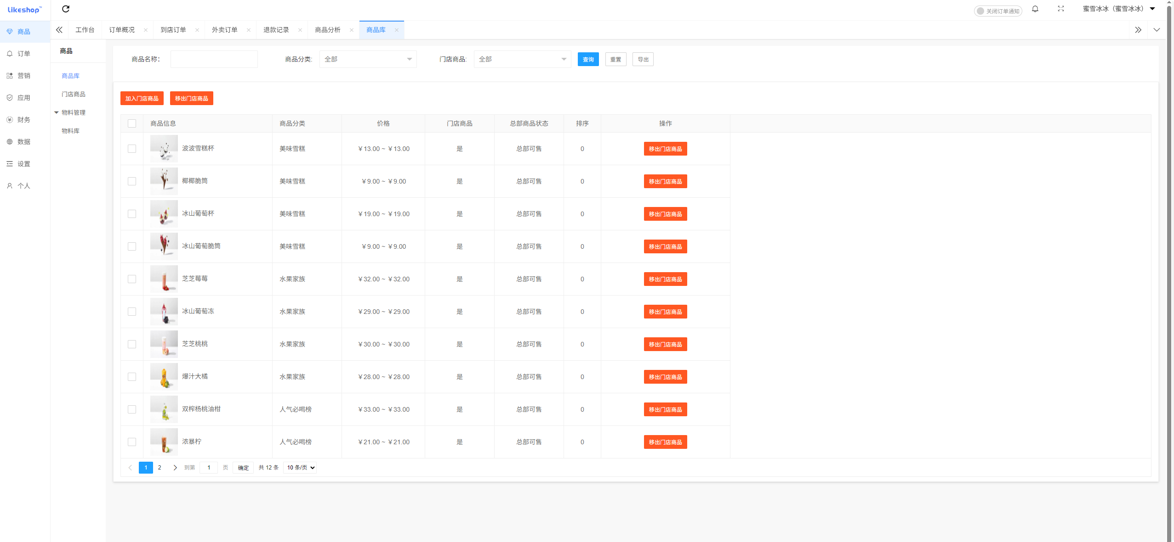The image size is (1174, 542).
Task: Open the 门店商品 filter dropdown
Action: [522, 59]
